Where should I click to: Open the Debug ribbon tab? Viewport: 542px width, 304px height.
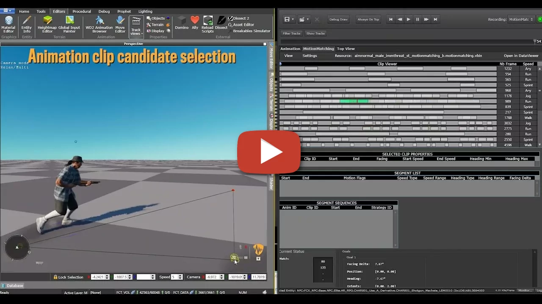coord(104,11)
